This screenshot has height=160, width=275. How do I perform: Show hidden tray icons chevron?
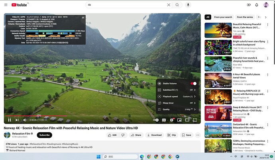(231, 156)
